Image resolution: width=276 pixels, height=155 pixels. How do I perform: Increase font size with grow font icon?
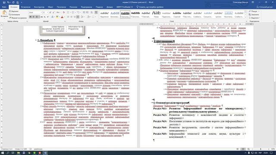click(x=50, y=12)
